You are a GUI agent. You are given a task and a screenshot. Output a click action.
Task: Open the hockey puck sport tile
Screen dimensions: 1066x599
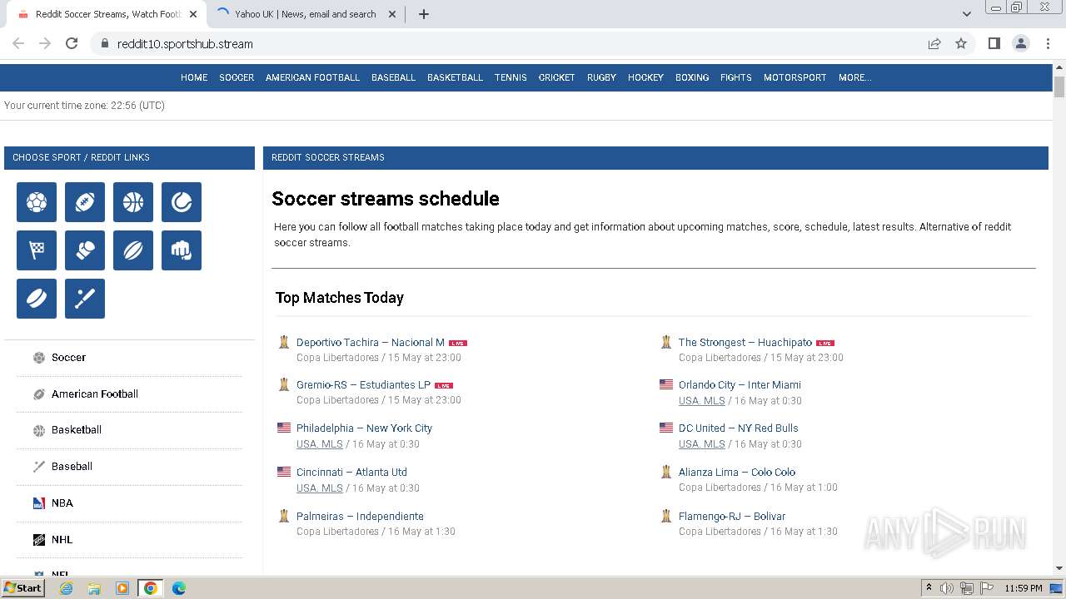[x=37, y=299]
